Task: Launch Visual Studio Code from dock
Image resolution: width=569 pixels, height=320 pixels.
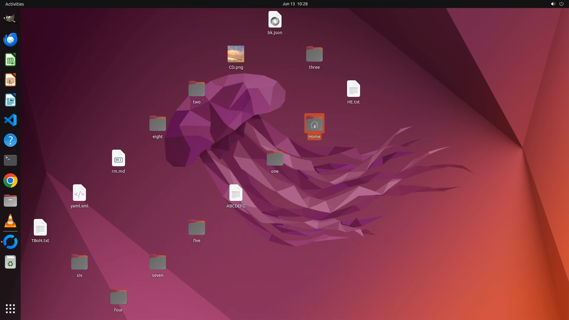Action: pos(10,120)
